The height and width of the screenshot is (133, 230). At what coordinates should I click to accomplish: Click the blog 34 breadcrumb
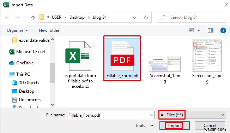pyautogui.click(x=99, y=17)
